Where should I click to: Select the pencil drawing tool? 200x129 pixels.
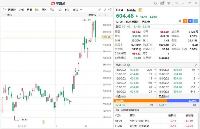click(x=99, y=10)
